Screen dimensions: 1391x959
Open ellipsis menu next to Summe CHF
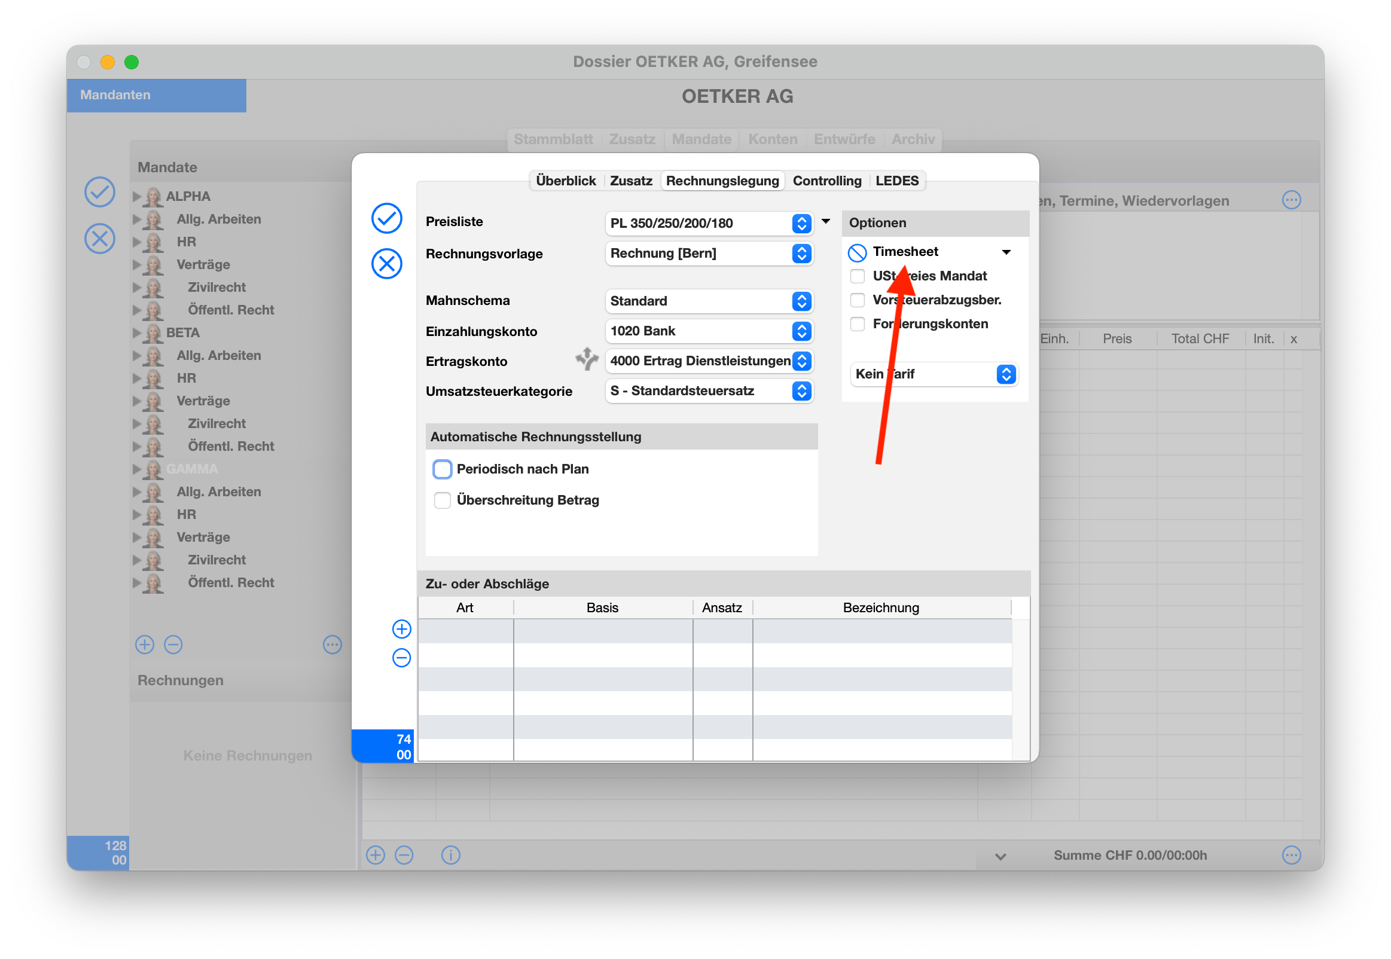pyautogui.click(x=1291, y=855)
